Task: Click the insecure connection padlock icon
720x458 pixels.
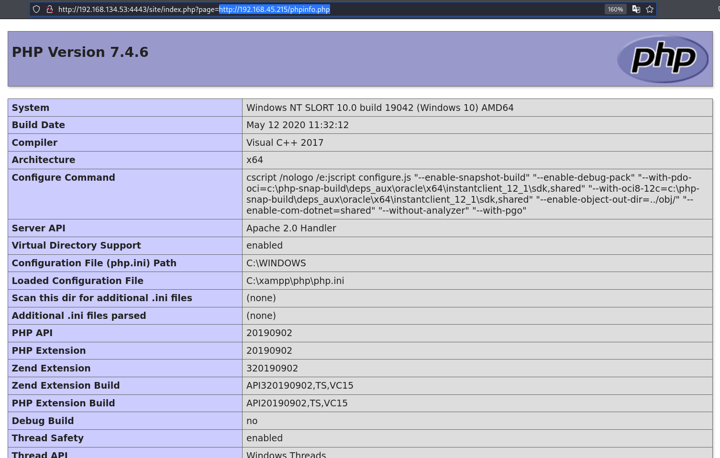Action: click(x=49, y=9)
